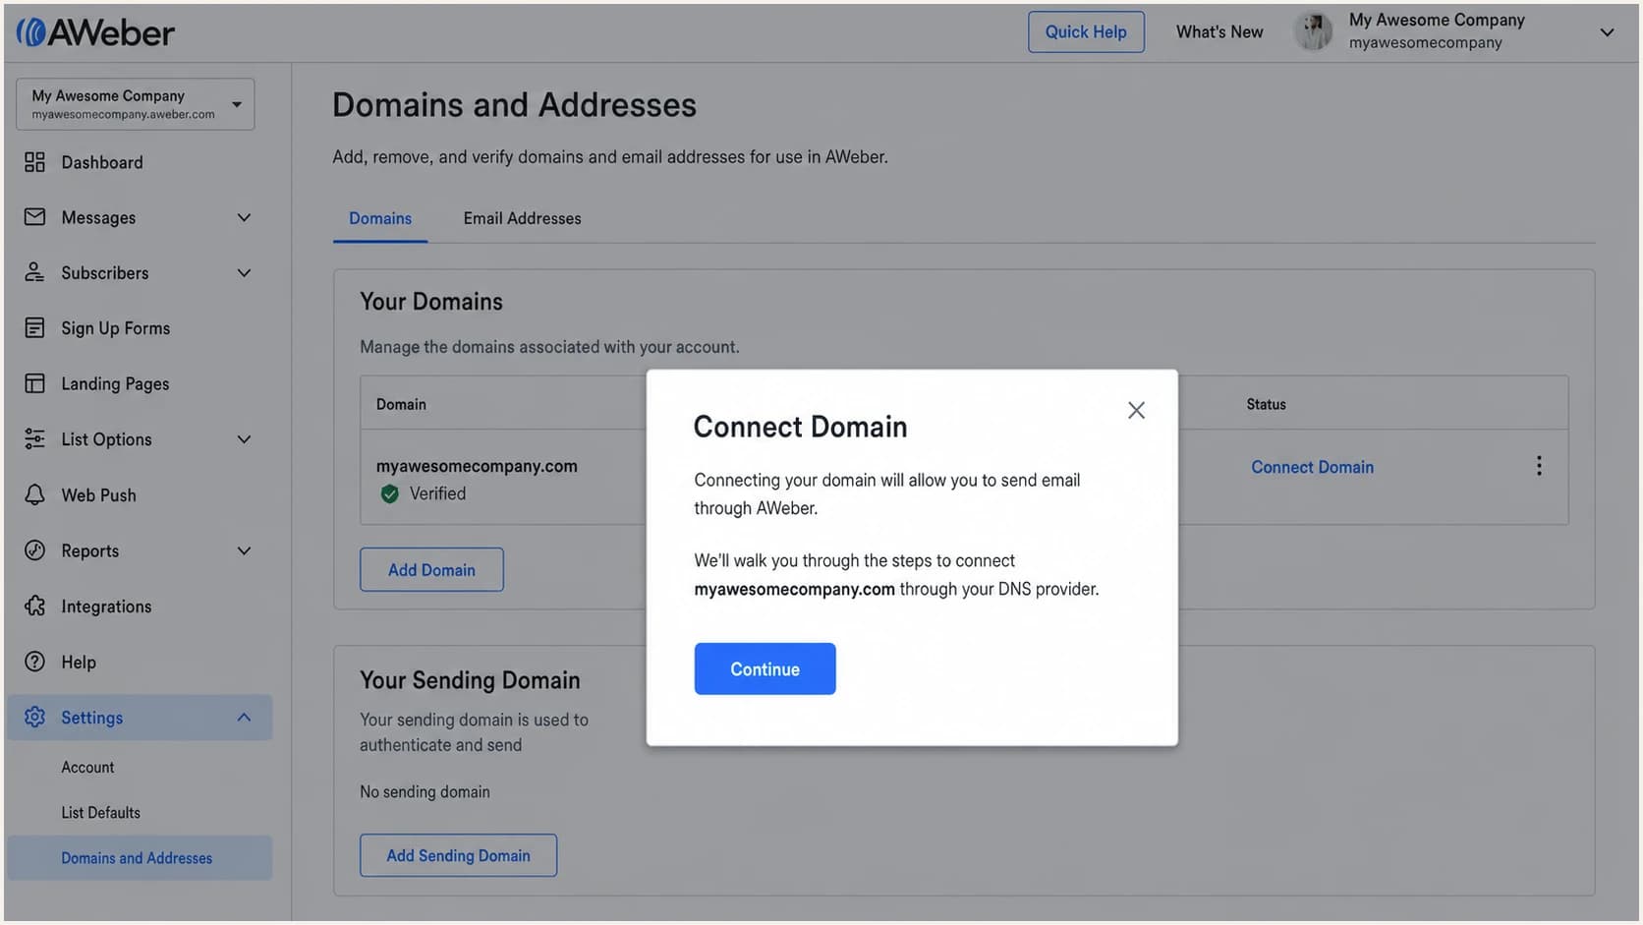The image size is (1643, 925).
Task: Click the green Verified checkmark icon
Action: click(x=390, y=493)
